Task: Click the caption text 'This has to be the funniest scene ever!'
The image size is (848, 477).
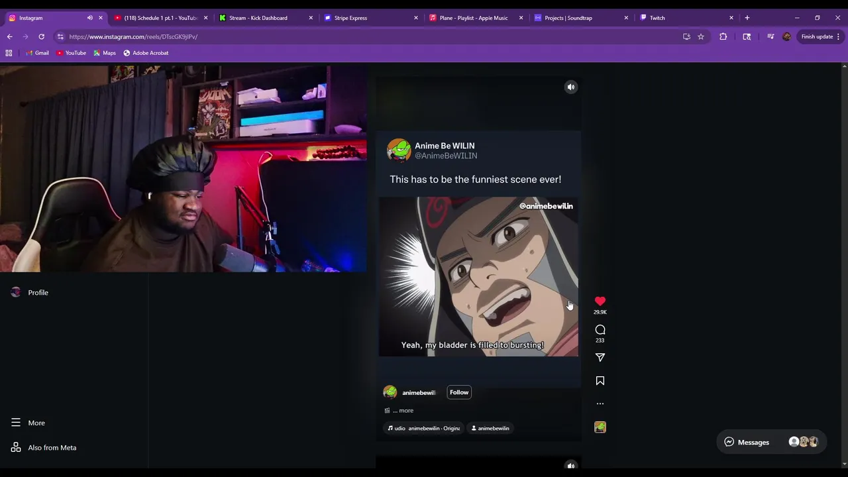Action: 475,180
